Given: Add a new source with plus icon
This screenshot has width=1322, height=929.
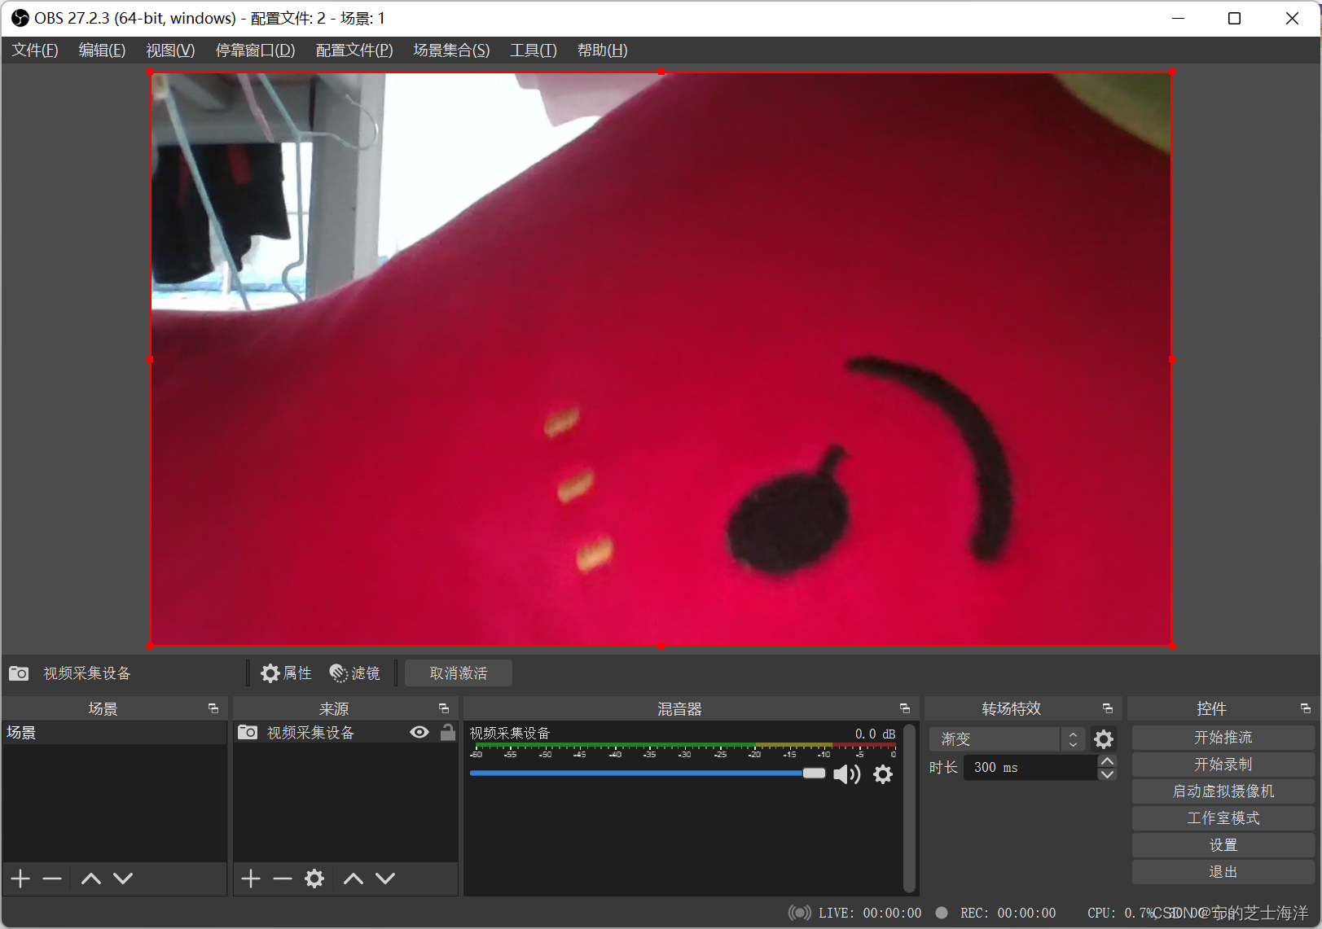Looking at the screenshot, I should click(251, 879).
